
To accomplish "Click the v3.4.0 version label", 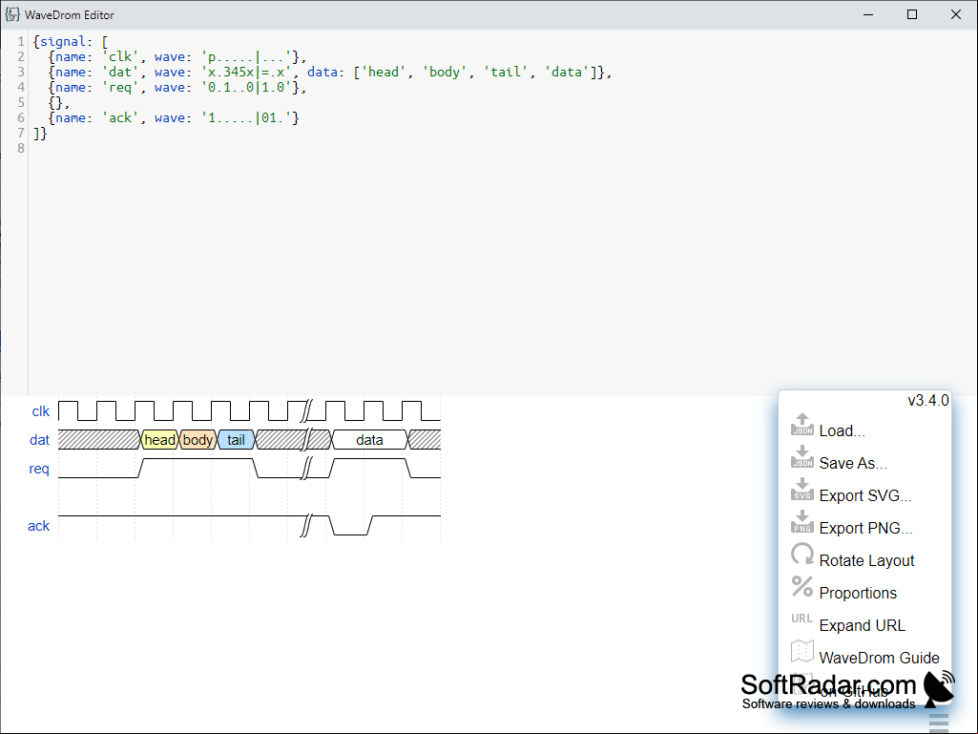I will point(928,401).
